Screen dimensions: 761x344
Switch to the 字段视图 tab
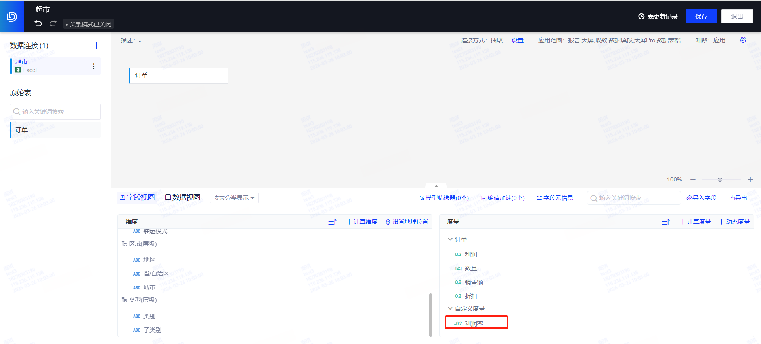[137, 197]
